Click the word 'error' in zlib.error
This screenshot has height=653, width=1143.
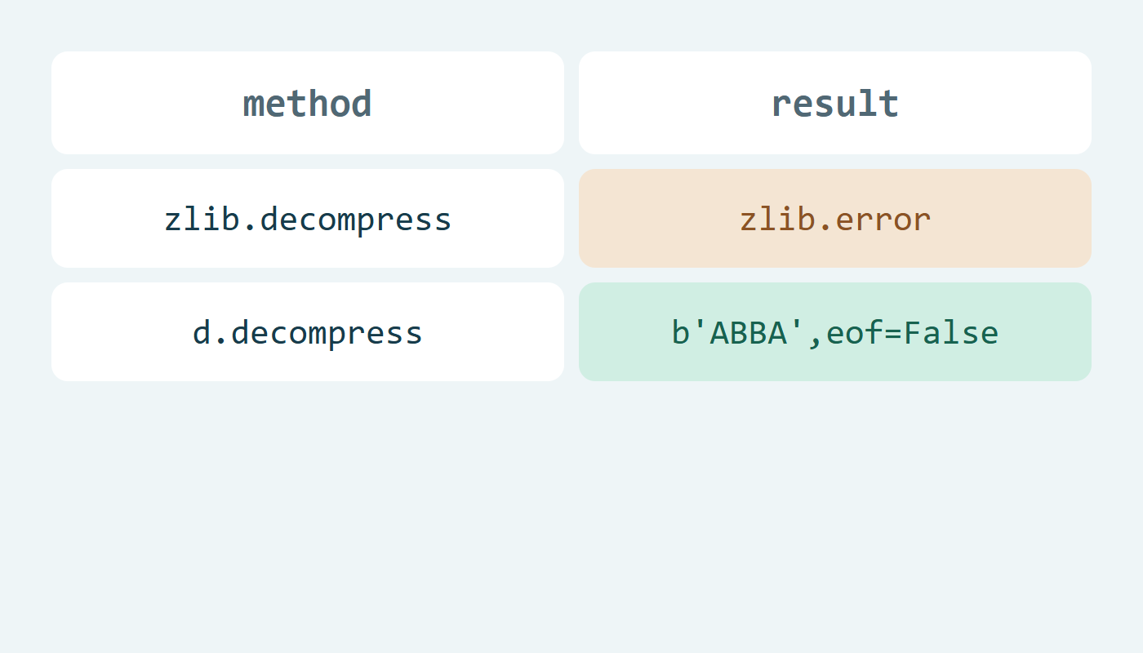(x=883, y=220)
